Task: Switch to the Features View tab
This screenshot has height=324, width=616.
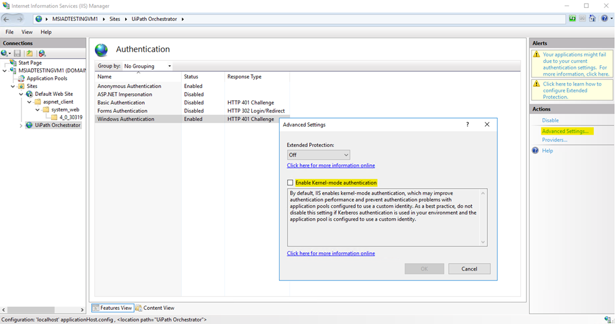Action: coord(112,308)
